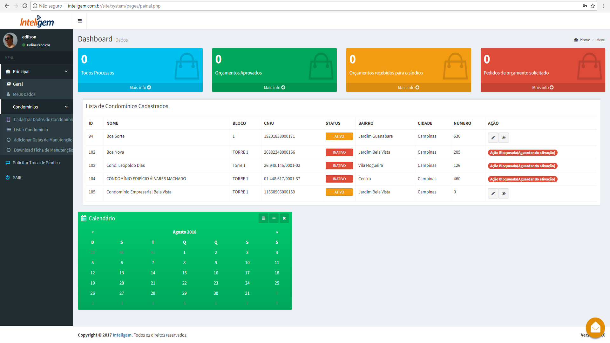The width and height of the screenshot is (610, 343).
Task: Open Listar Condomínio menu item
Action: [x=31, y=130]
